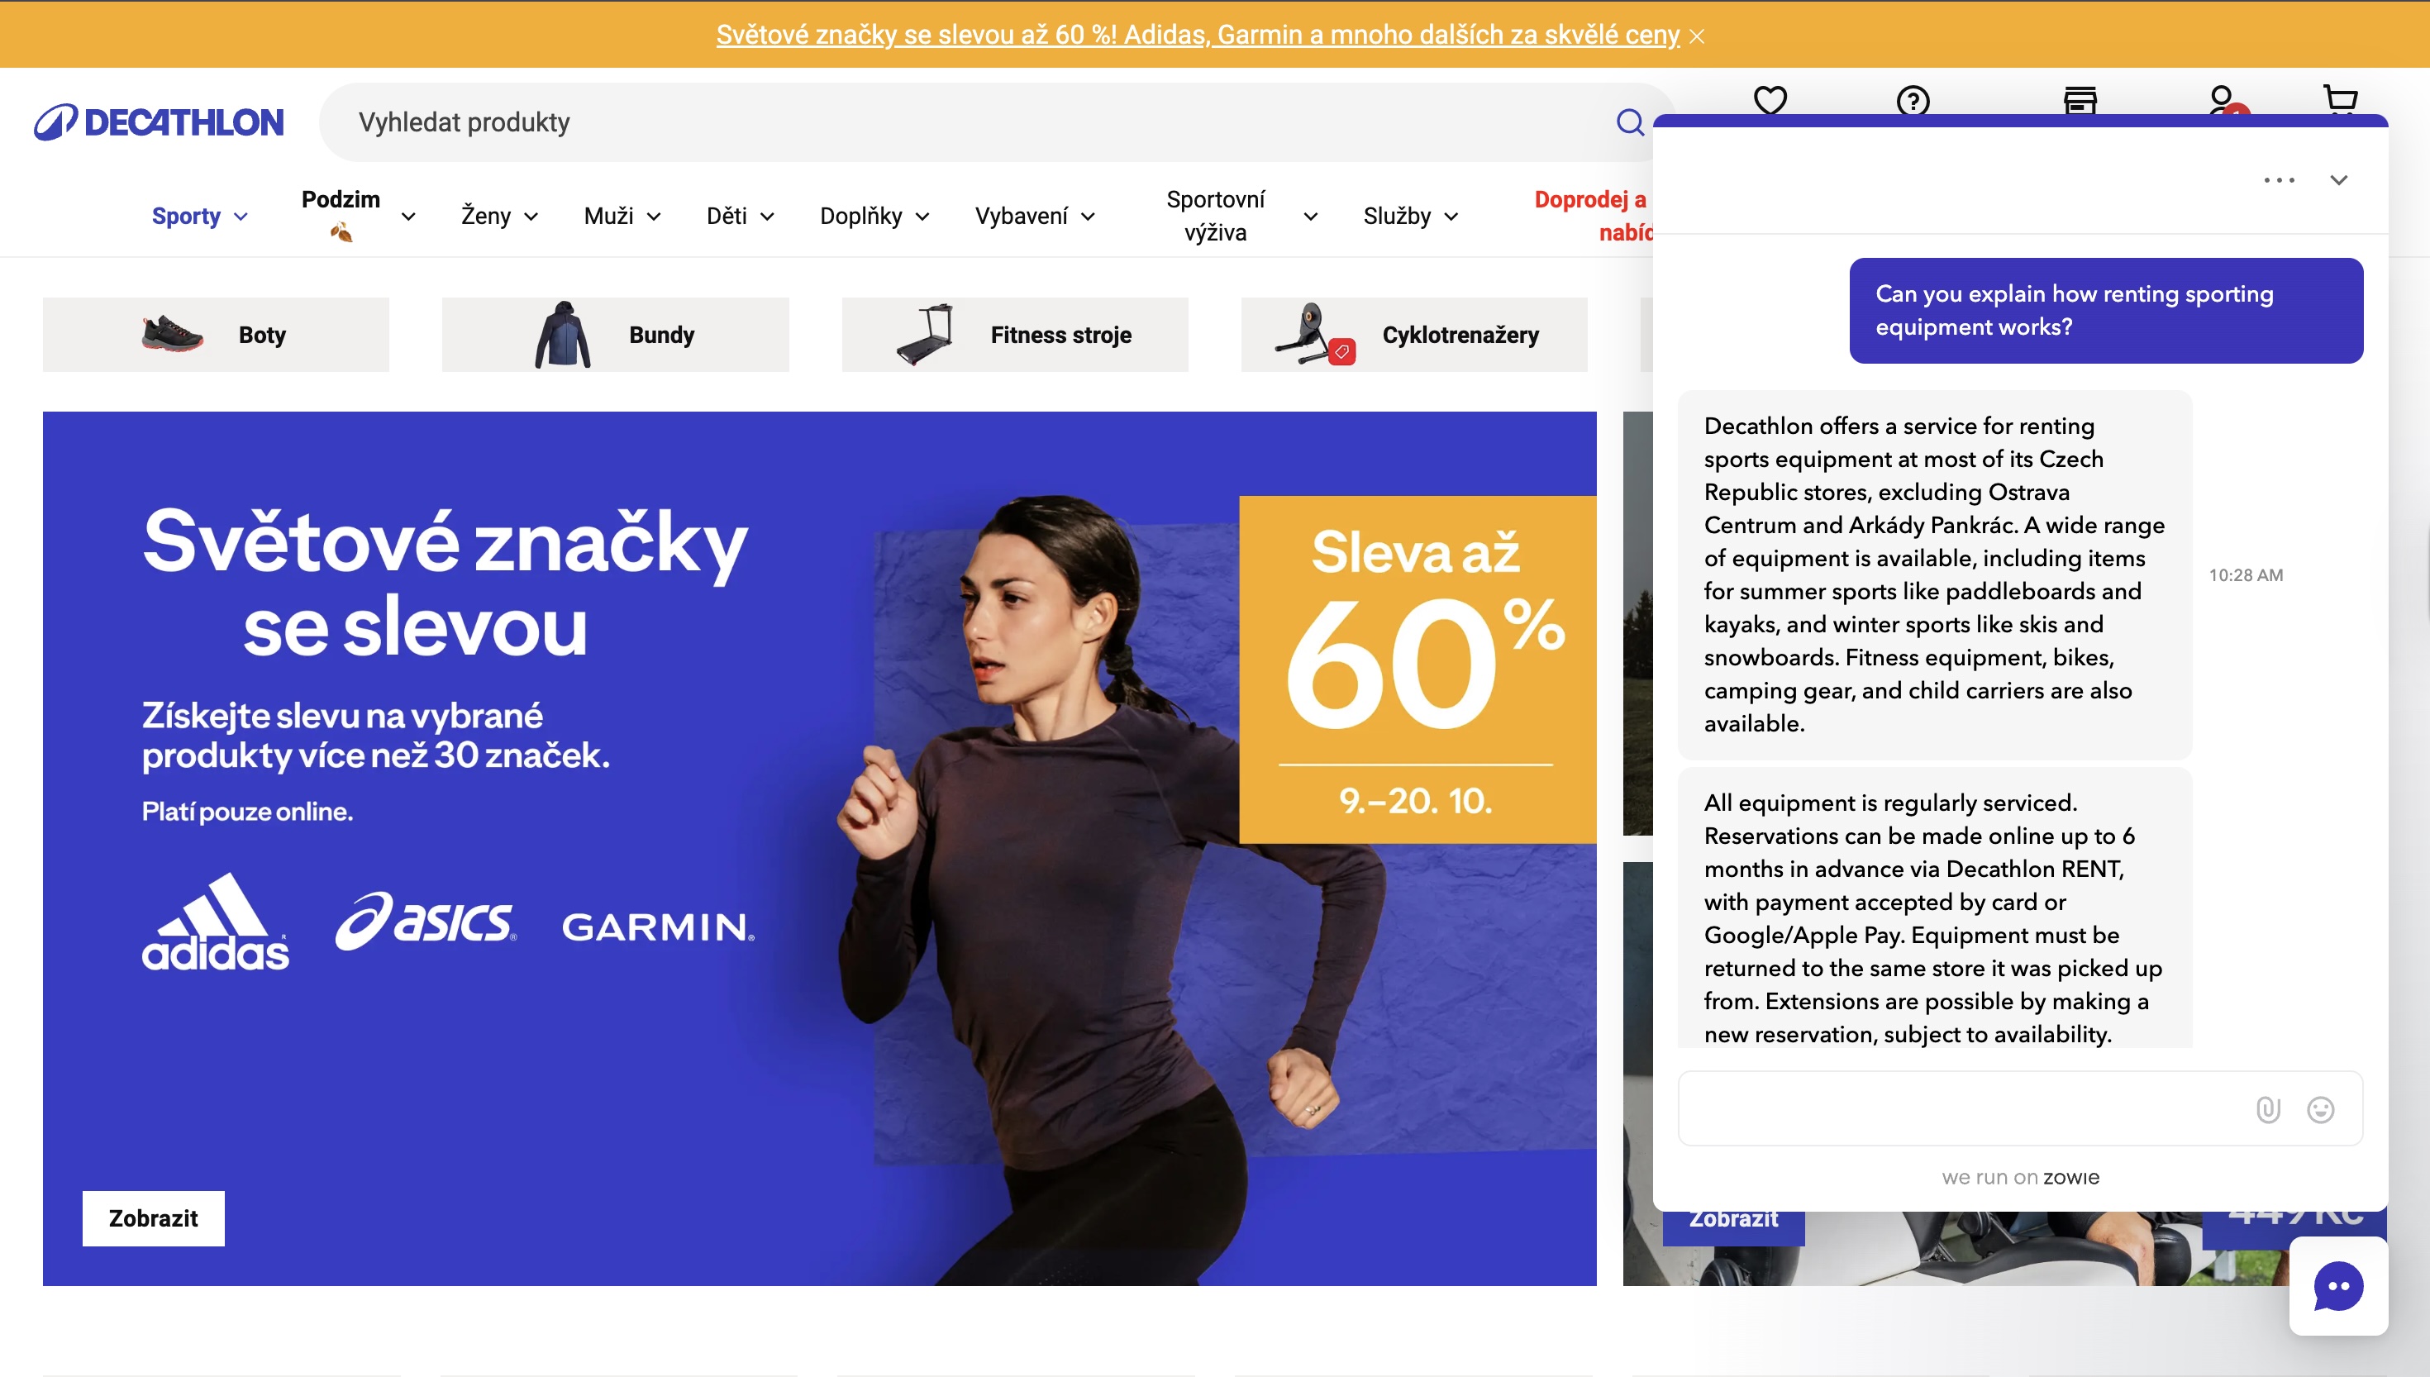The height and width of the screenshot is (1377, 2430).
Task: Attach a file in chat
Action: pyautogui.click(x=2268, y=1108)
